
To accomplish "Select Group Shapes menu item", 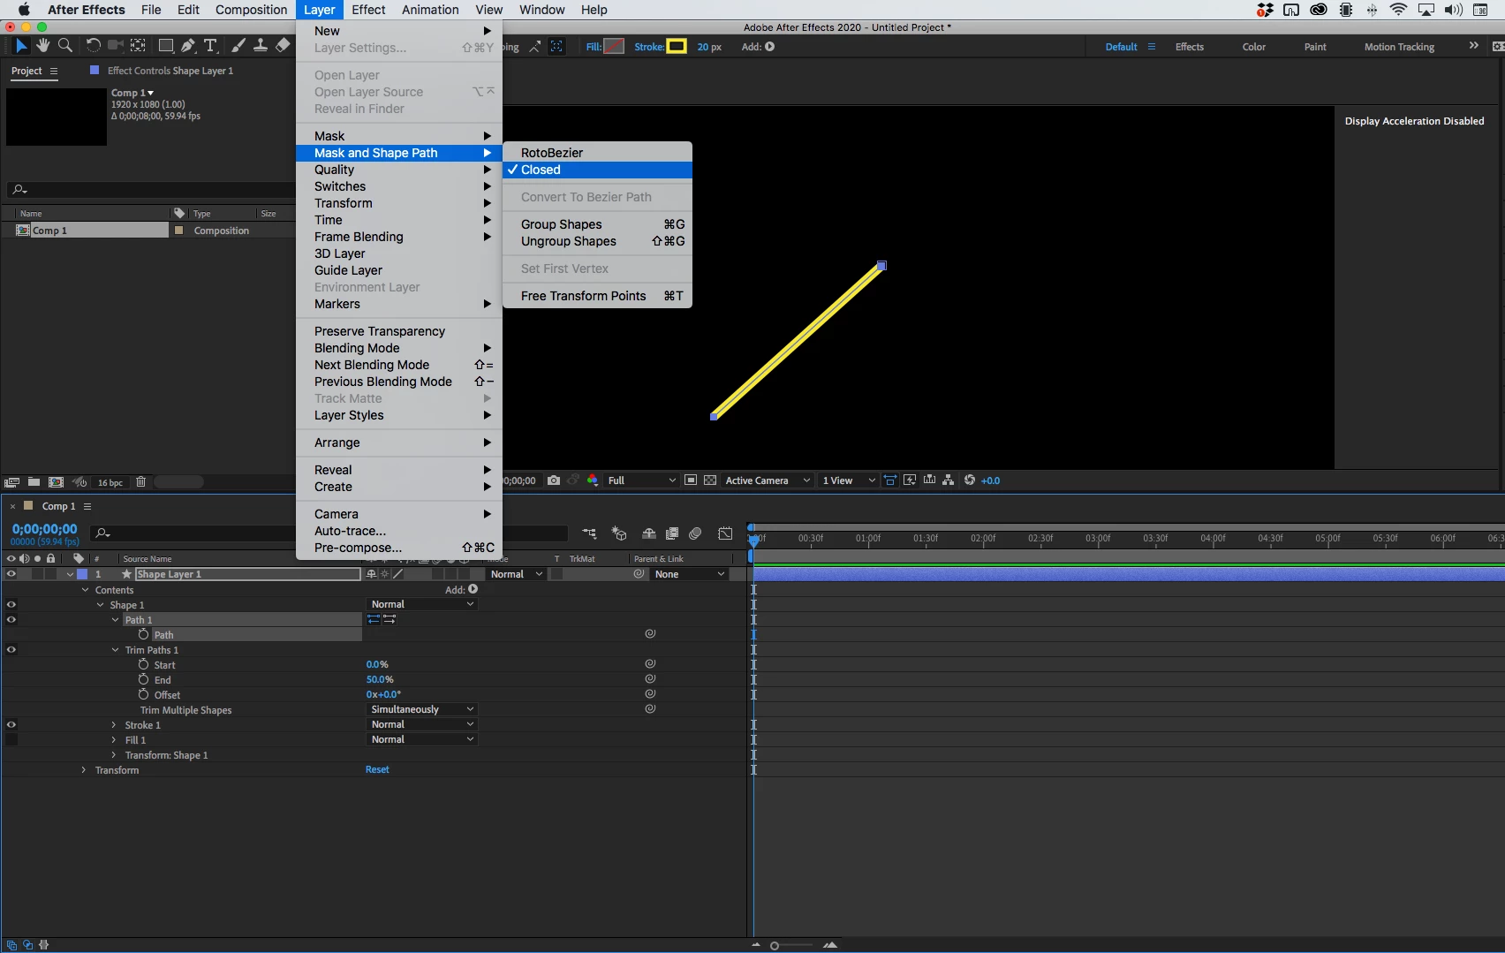I will point(597,224).
